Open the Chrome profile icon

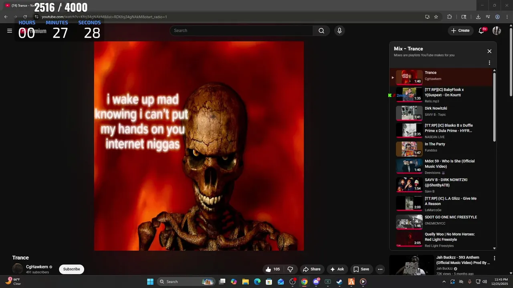497,17
